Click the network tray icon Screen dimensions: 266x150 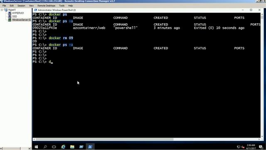[x=238, y=147]
